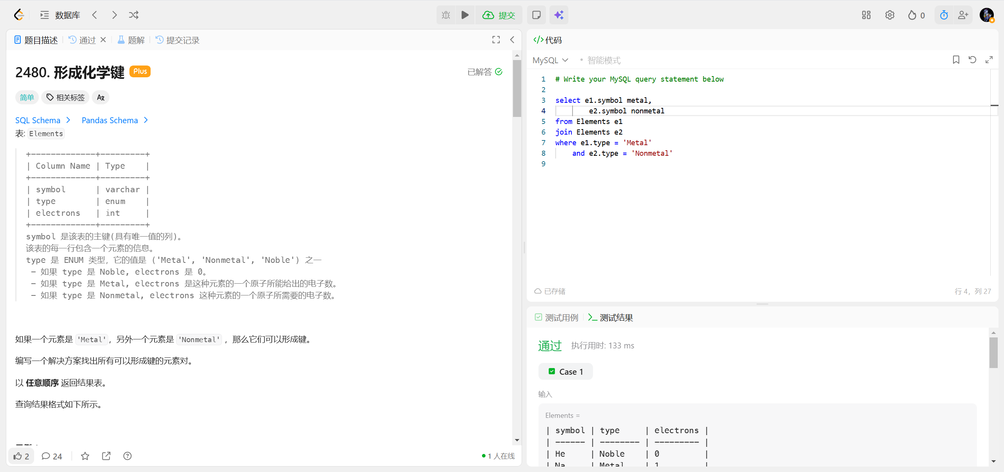1004x472 pixels.
Task: Run the code with play button
Action: pos(465,15)
